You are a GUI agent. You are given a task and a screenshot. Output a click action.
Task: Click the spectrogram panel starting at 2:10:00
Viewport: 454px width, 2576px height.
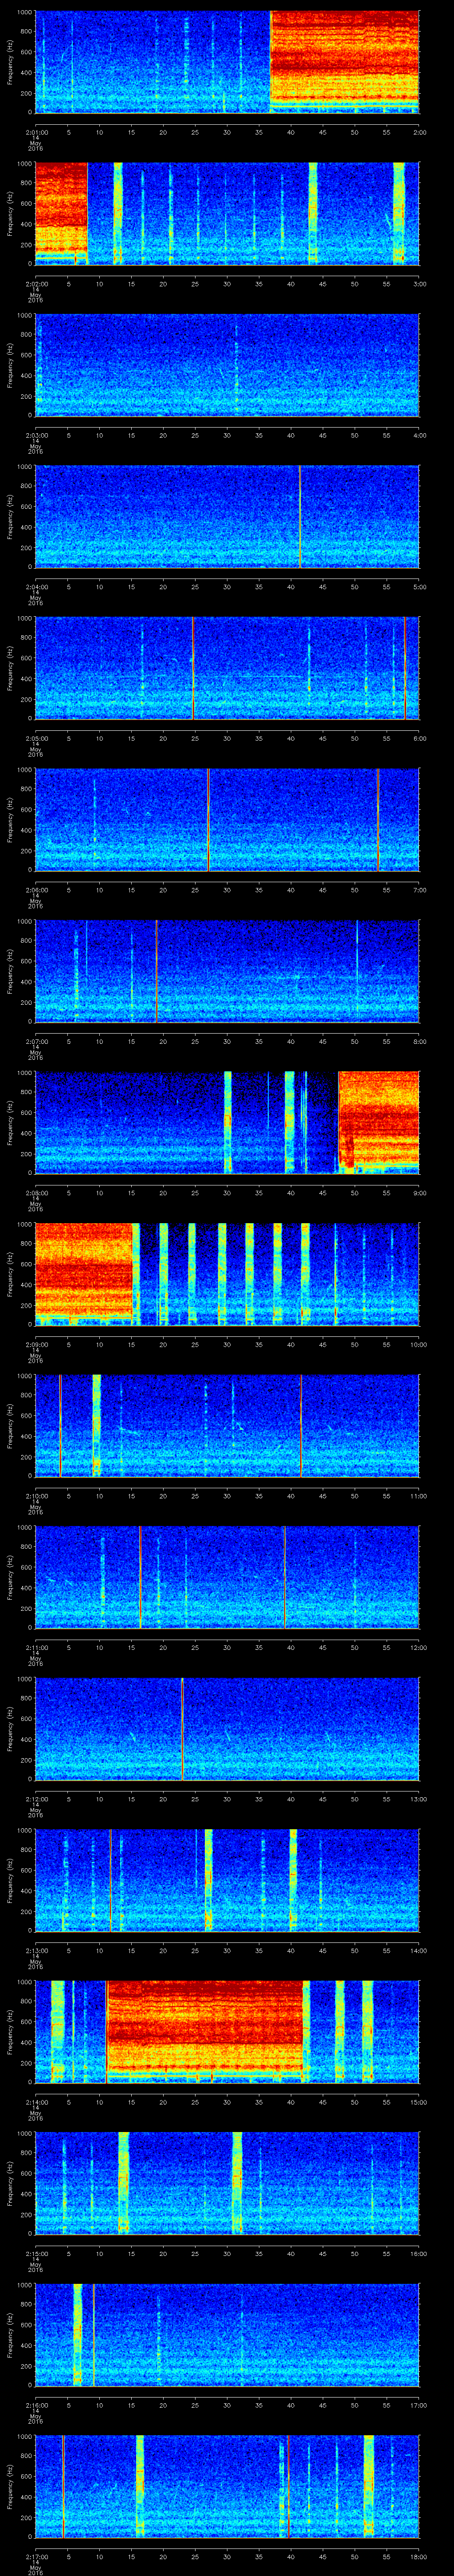point(227,1425)
